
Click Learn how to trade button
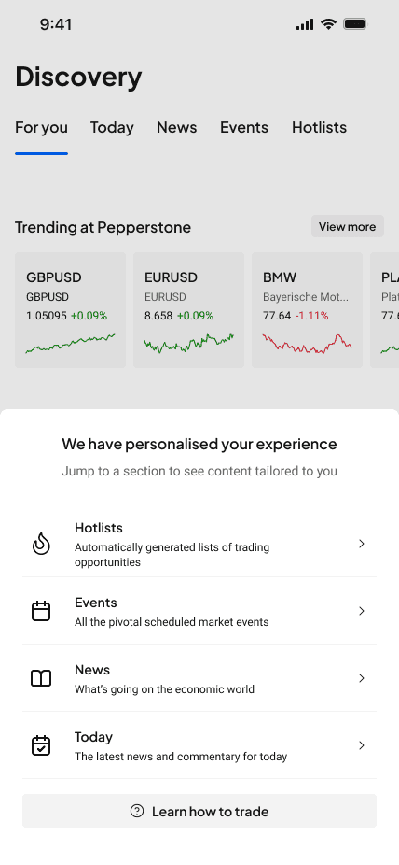(x=199, y=811)
